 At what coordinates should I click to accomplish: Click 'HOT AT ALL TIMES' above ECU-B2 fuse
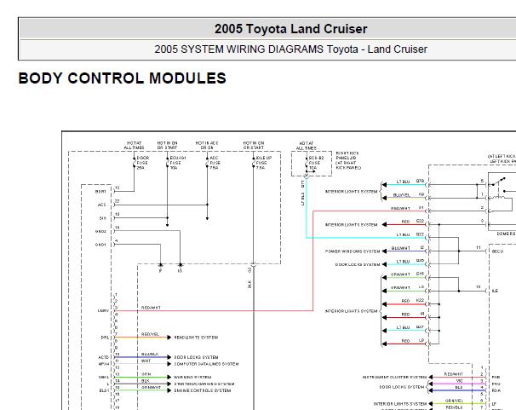306,146
